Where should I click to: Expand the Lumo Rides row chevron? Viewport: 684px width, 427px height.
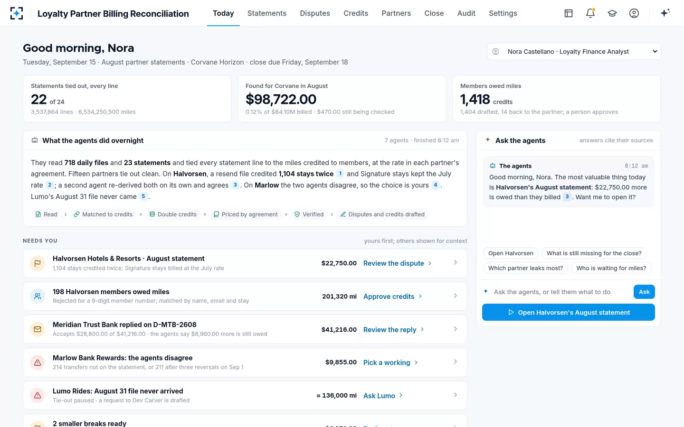point(455,395)
